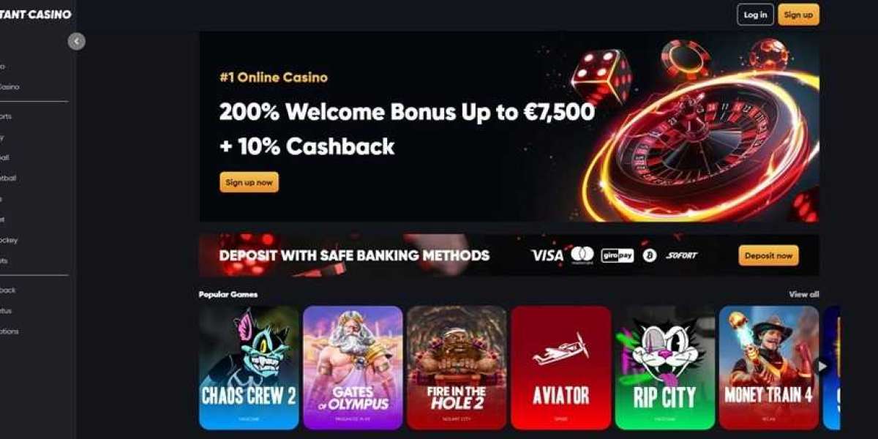Select the Sofort payment logo
878x439 pixels.
[681, 255]
